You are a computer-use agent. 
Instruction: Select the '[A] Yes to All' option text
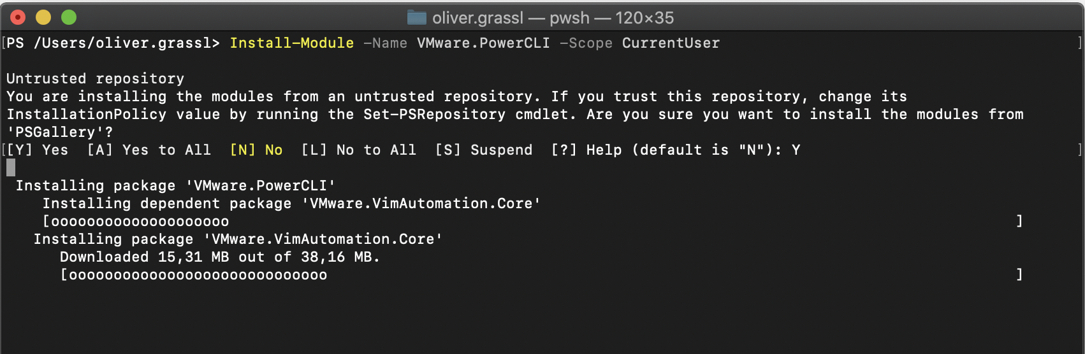[149, 150]
